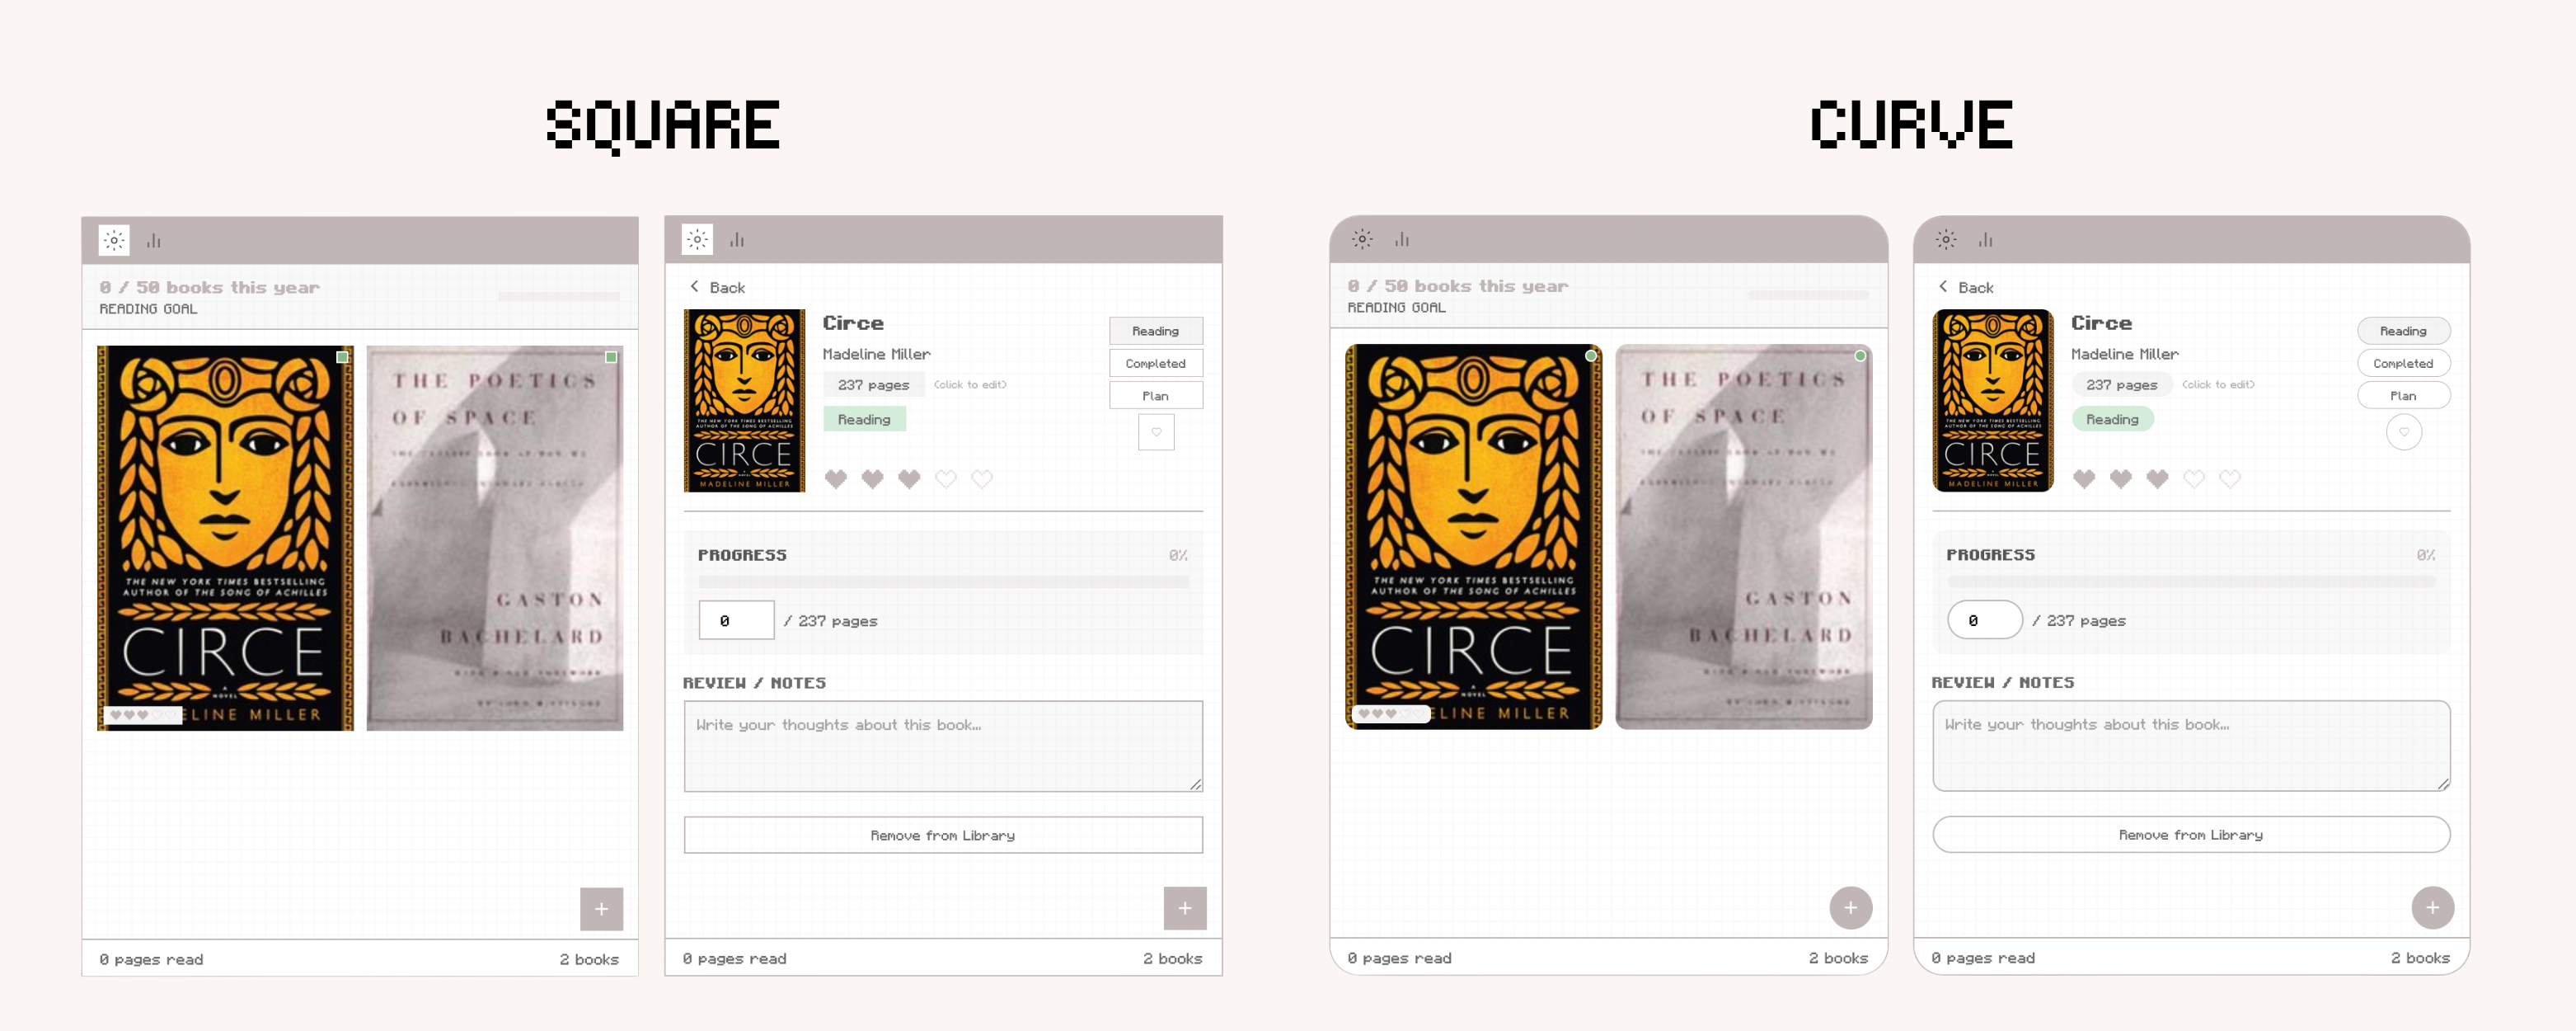This screenshot has height=1031, width=2576.
Task: Open Poetics of Space cover in curve library
Action: point(1744,536)
